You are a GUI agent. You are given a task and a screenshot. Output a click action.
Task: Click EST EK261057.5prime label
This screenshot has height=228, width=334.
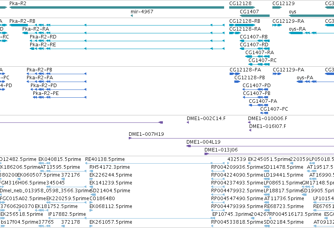pyautogui.click(x=111, y=222)
